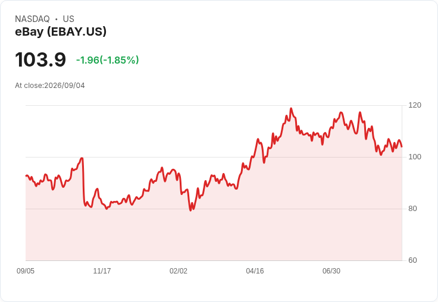Click the 120 y-axis price label
Screen dimensions: 438x302
(415, 105)
